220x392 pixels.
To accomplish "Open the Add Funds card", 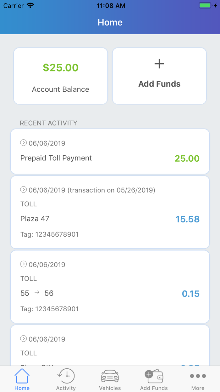I will point(159,76).
